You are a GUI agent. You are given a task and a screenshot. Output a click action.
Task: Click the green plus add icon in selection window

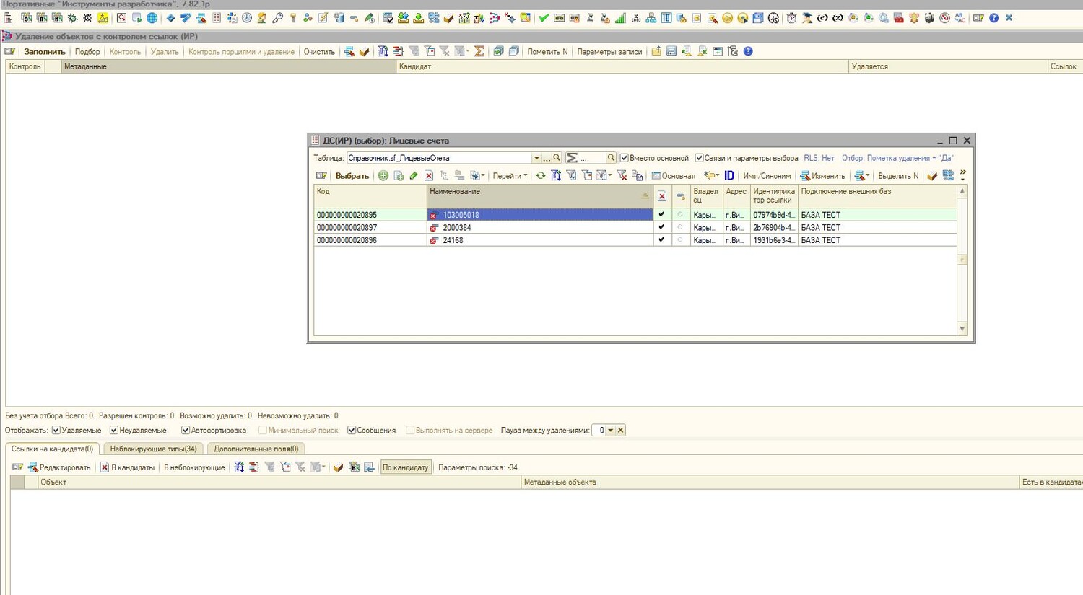[383, 175]
